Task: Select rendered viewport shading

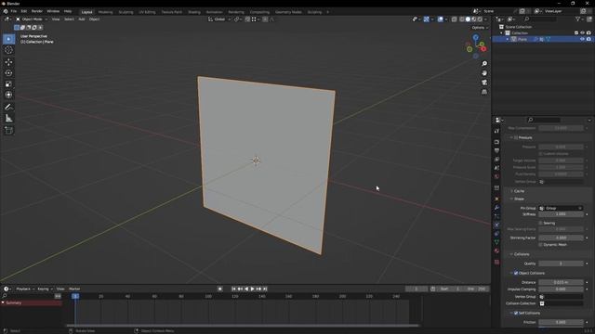Action: pos(480,19)
